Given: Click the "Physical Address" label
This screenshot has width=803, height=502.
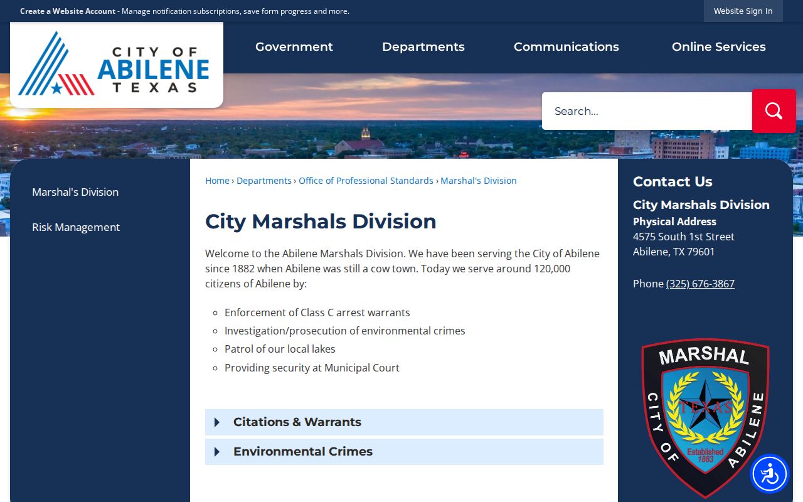Looking at the screenshot, I should coord(674,222).
